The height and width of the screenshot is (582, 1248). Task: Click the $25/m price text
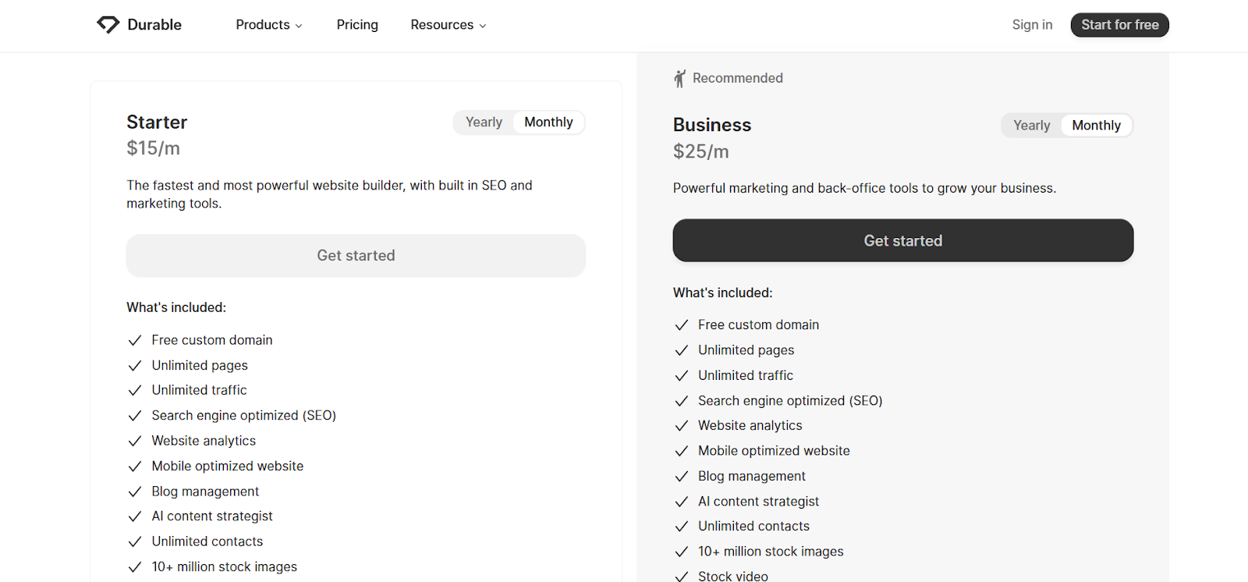click(701, 151)
